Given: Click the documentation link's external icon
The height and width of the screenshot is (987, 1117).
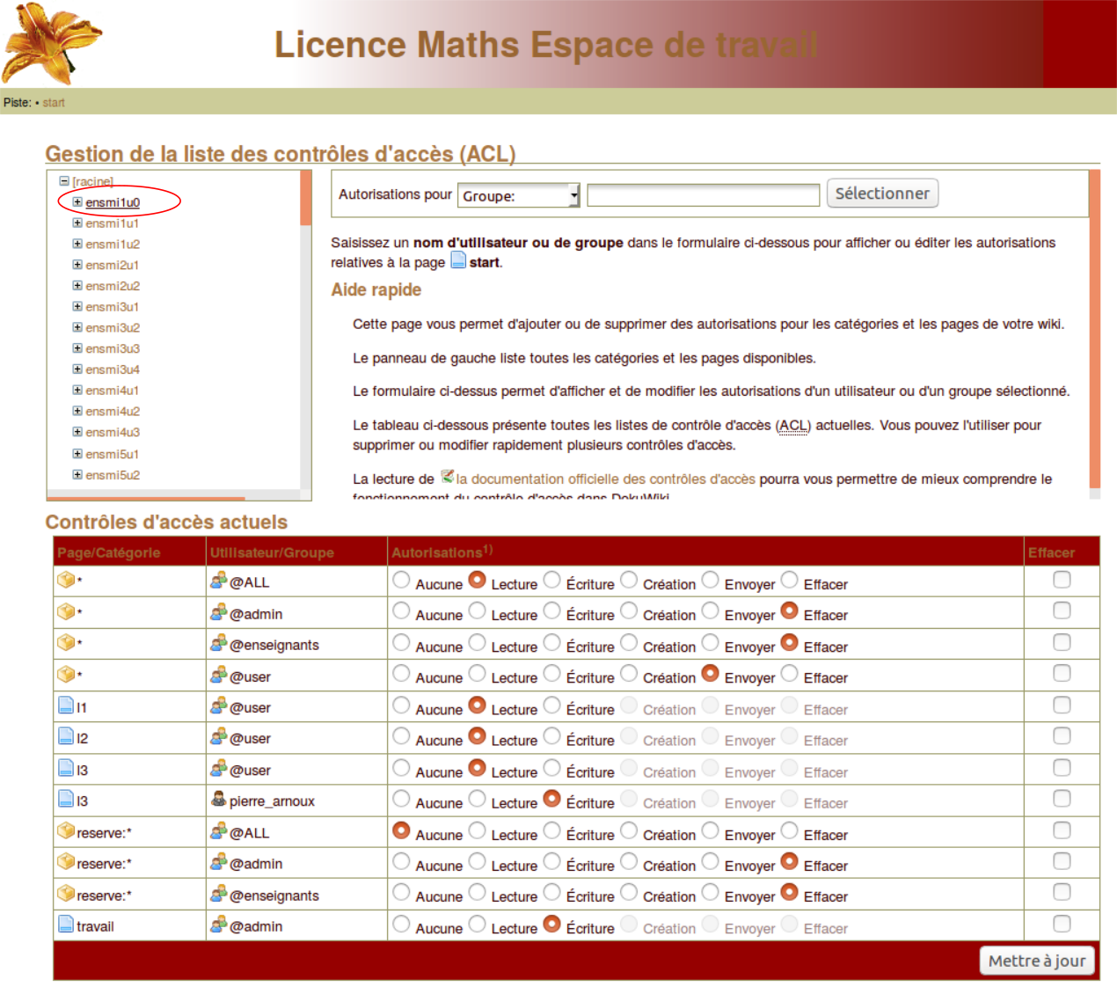Looking at the screenshot, I should [x=447, y=477].
